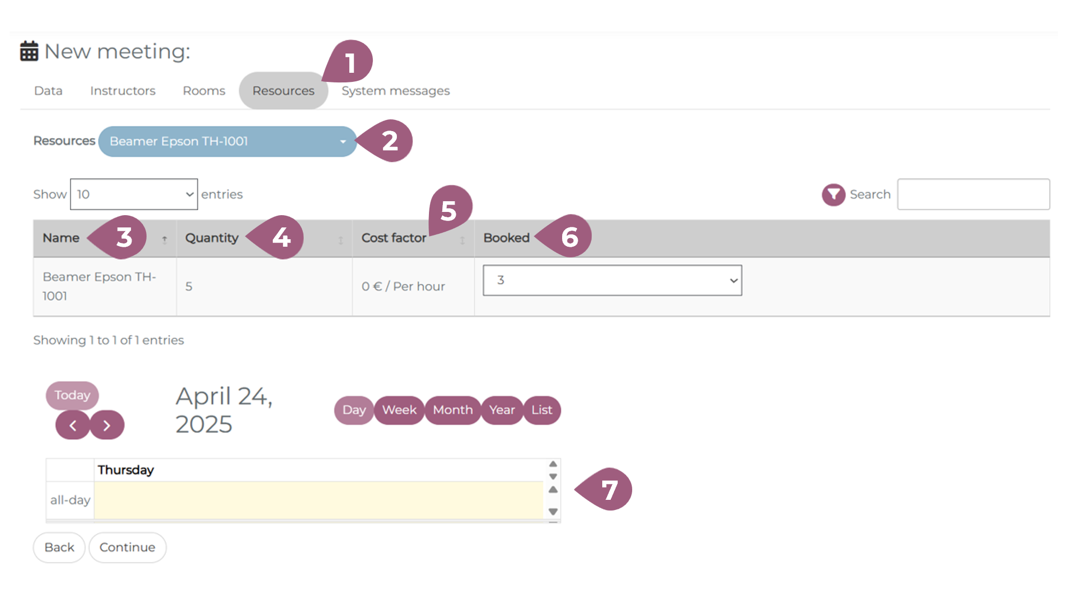Sort table by Quantity column arrow

click(341, 240)
